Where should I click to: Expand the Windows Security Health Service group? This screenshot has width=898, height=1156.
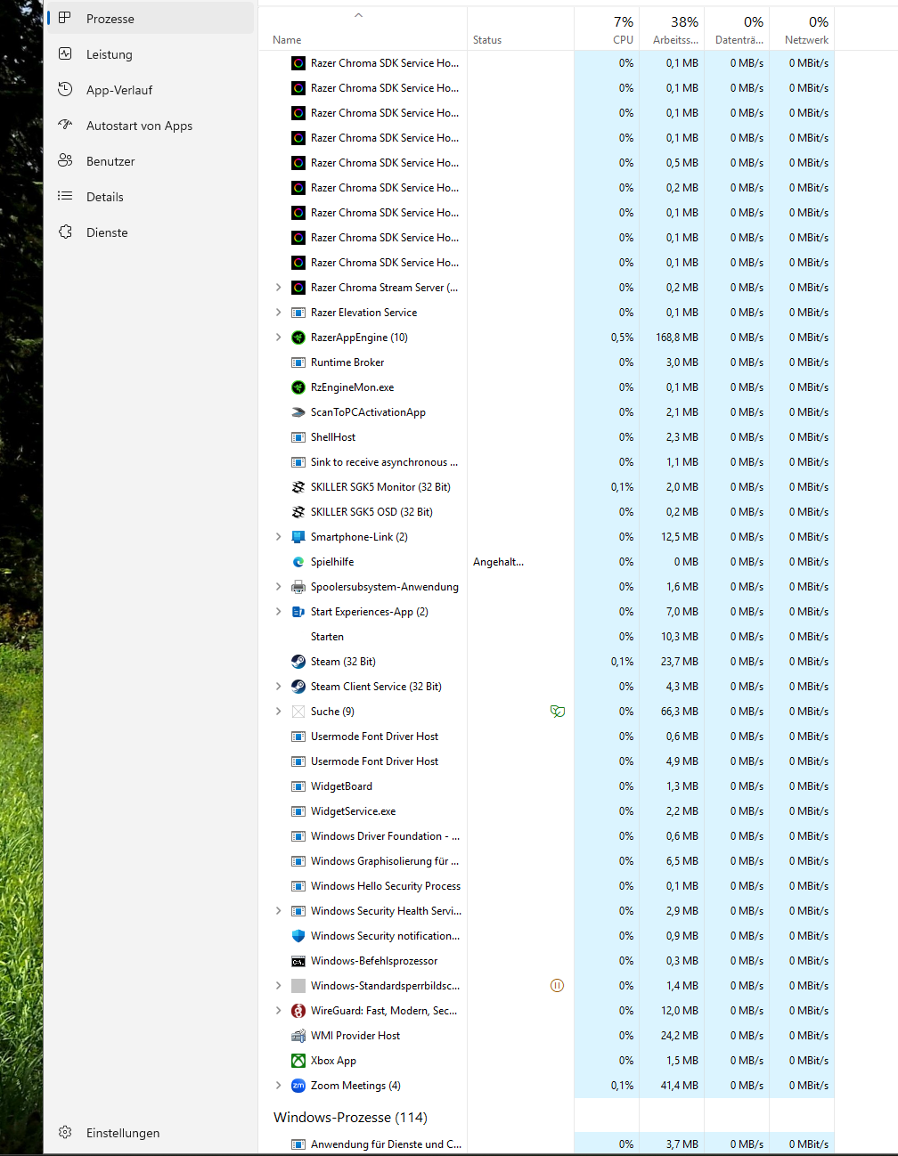(x=278, y=911)
